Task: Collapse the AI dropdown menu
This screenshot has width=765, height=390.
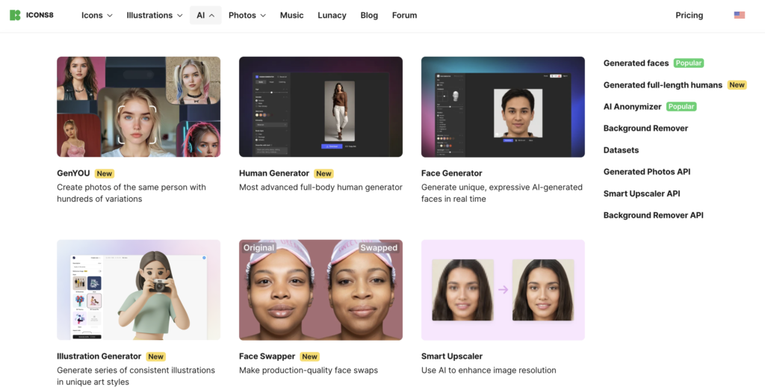Action: tap(205, 15)
